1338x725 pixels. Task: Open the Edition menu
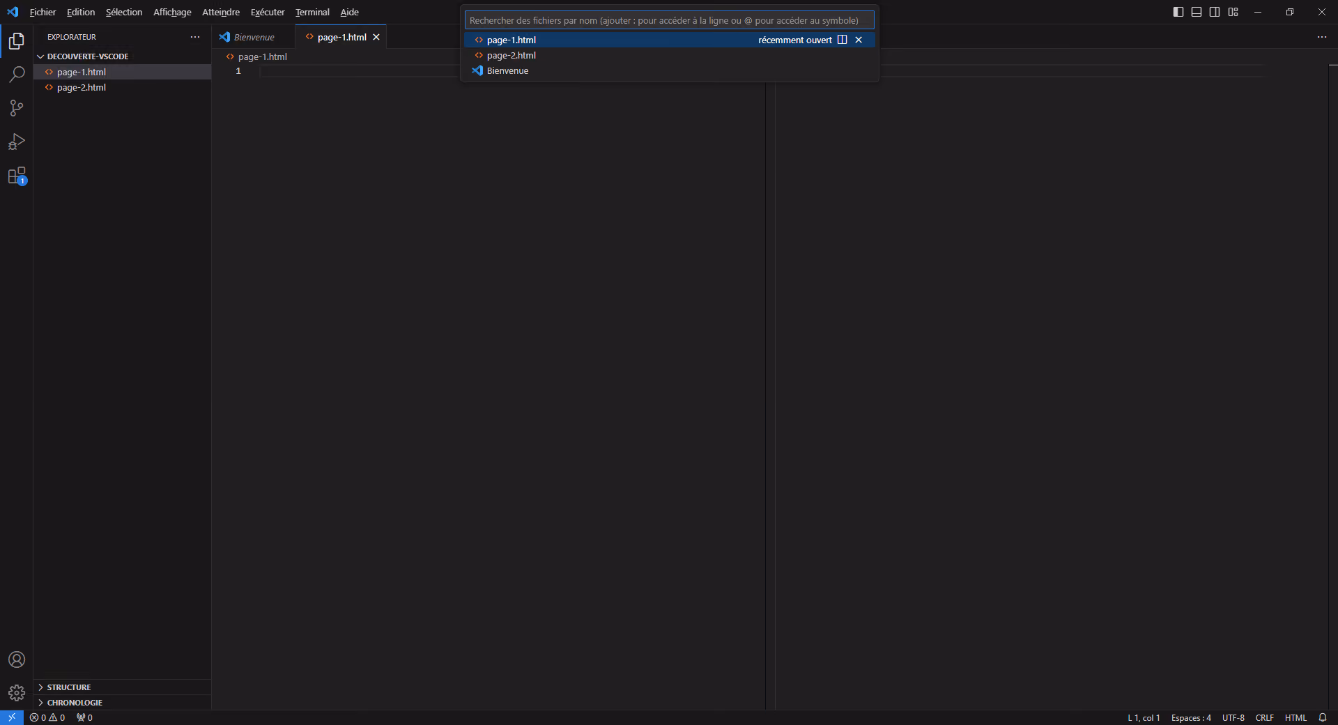click(81, 12)
